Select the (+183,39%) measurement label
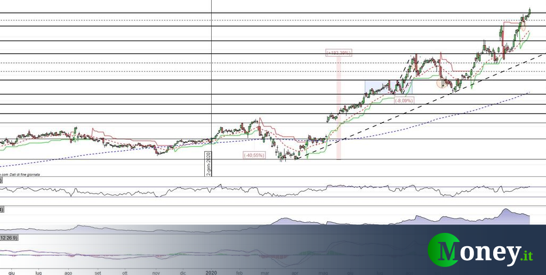 339,53
